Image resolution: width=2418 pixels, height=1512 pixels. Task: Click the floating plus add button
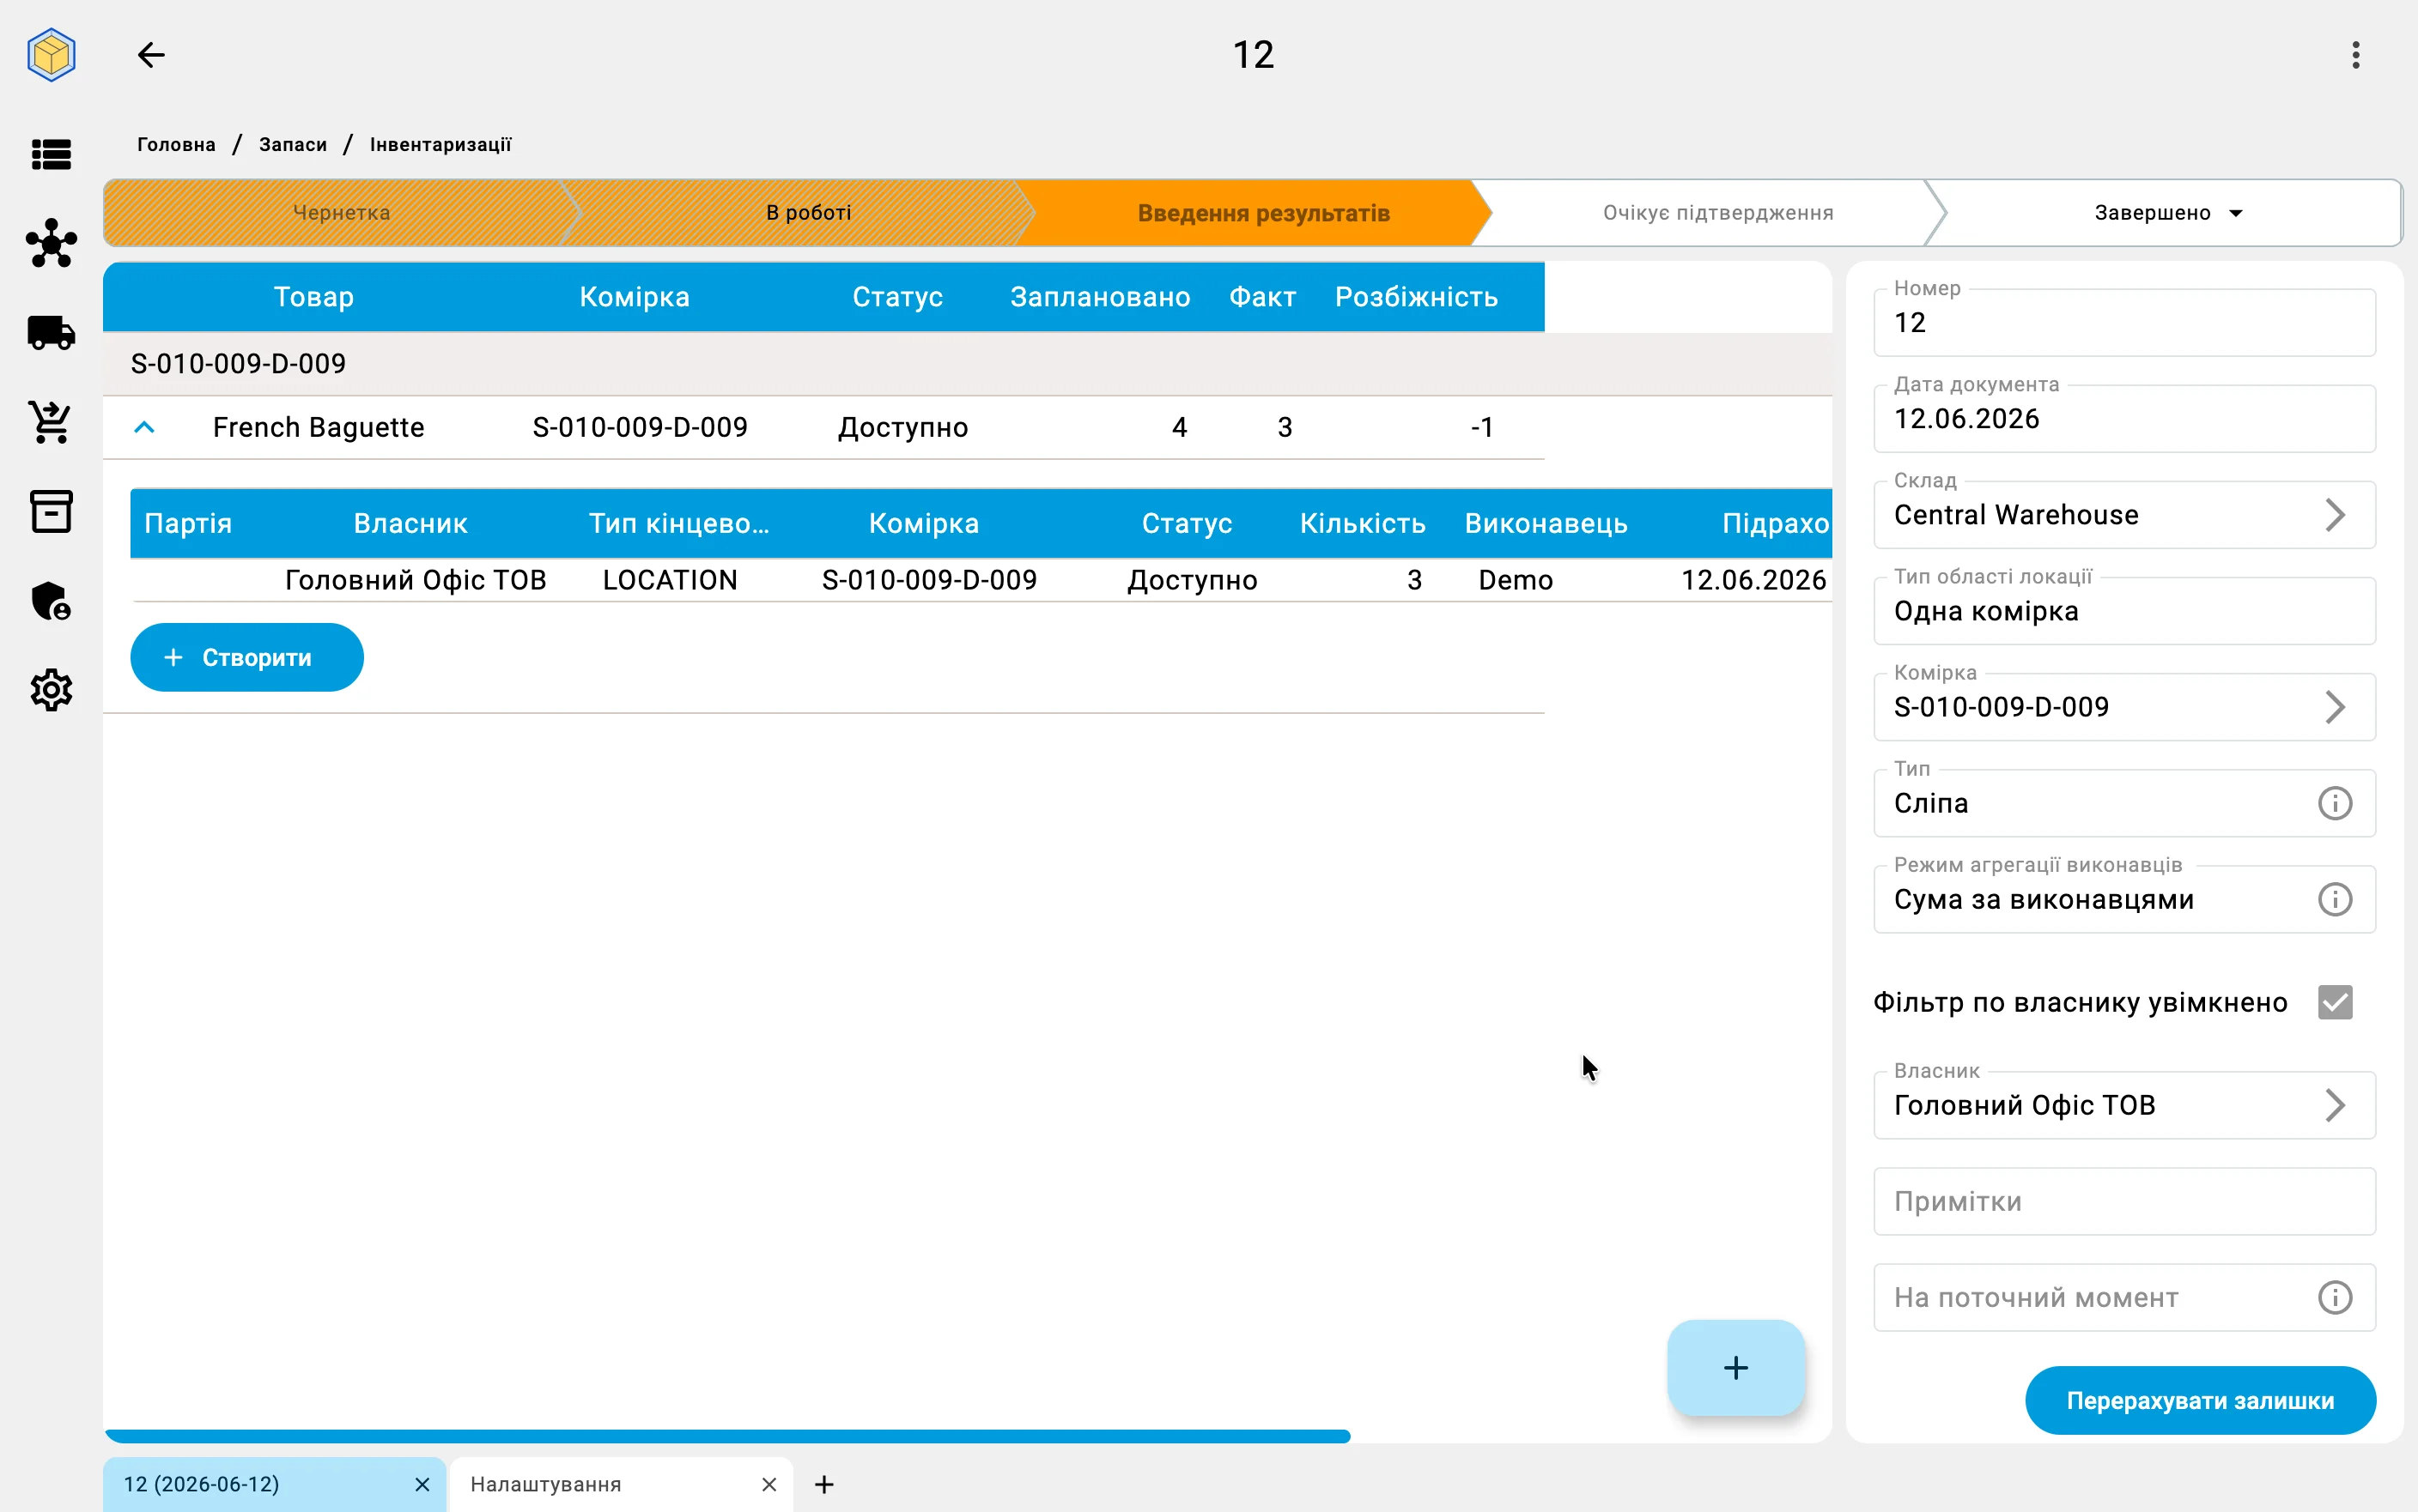coord(1735,1367)
